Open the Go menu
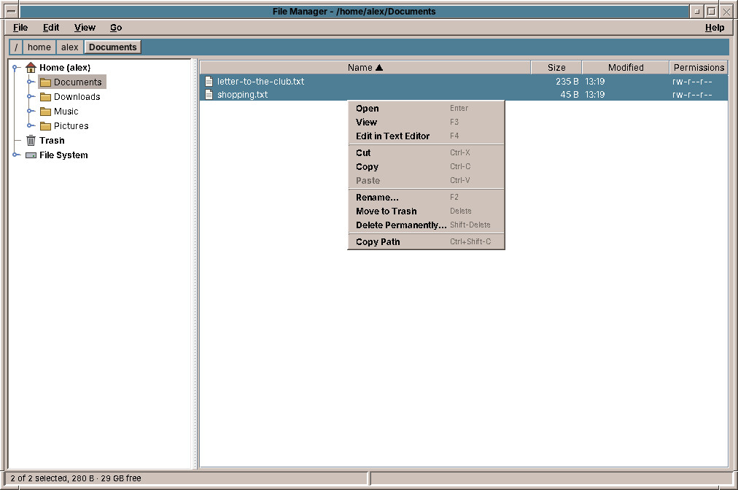Viewport: 738px width, 490px height. pos(116,27)
